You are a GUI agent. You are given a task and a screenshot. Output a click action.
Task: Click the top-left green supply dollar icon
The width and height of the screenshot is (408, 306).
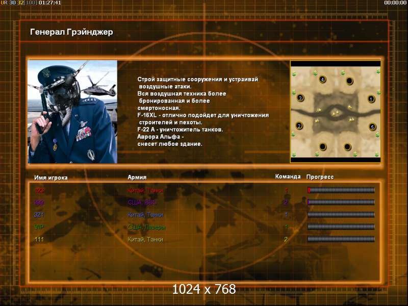[x=294, y=74]
